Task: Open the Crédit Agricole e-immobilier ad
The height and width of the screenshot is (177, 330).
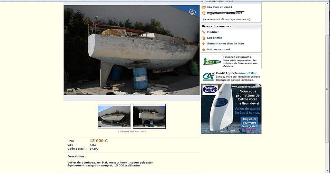Action: (231, 76)
